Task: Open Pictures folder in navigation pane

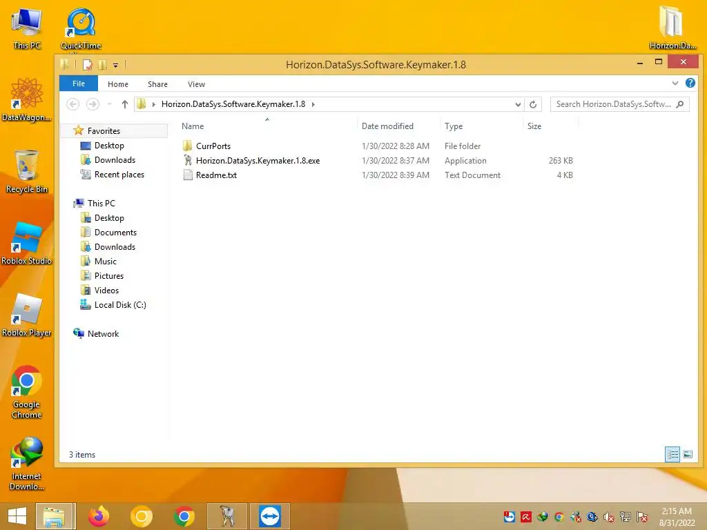Action: pyautogui.click(x=108, y=276)
